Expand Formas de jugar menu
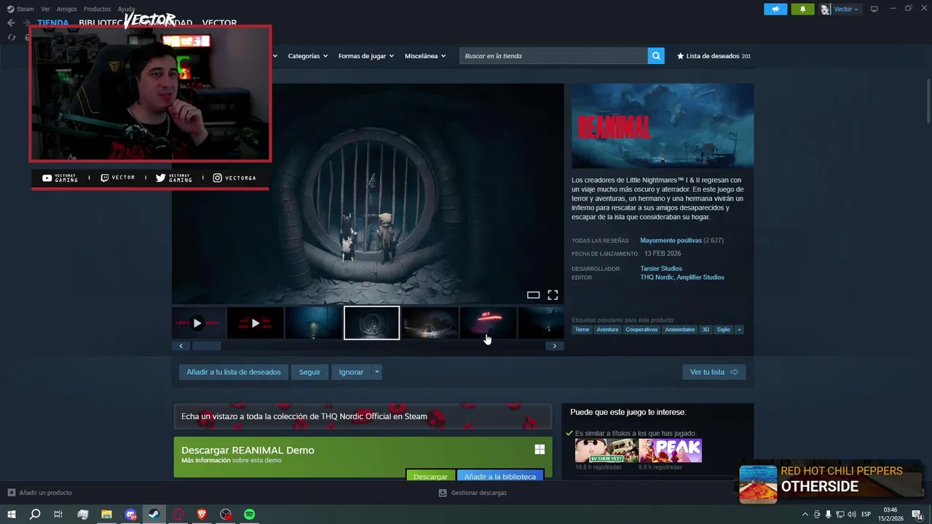 pyautogui.click(x=366, y=56)
